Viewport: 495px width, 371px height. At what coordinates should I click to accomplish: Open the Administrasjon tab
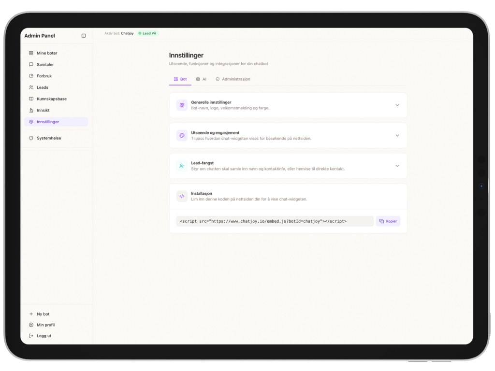click(x=233, y=79)
